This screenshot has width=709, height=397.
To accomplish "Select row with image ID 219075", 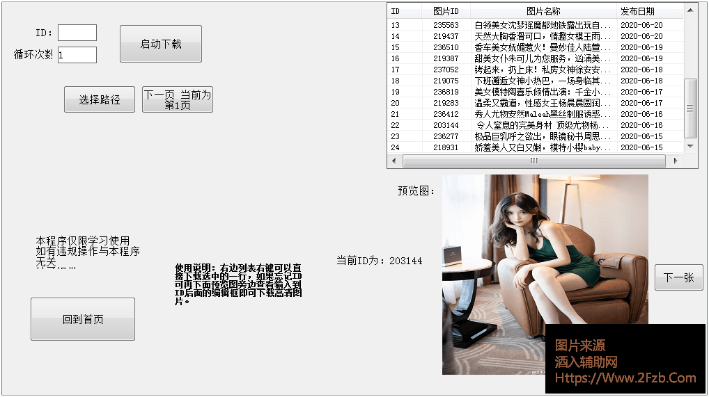I will click(x=536, y=81).
